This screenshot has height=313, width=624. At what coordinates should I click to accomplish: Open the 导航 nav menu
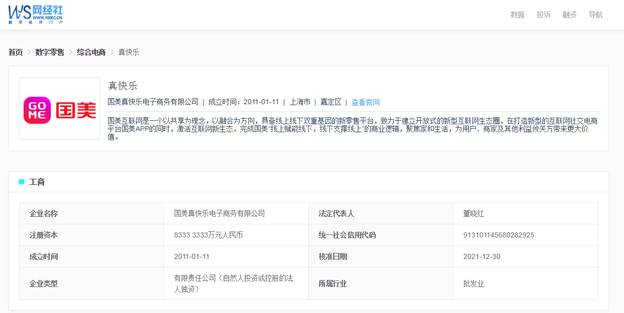(595, 15)
